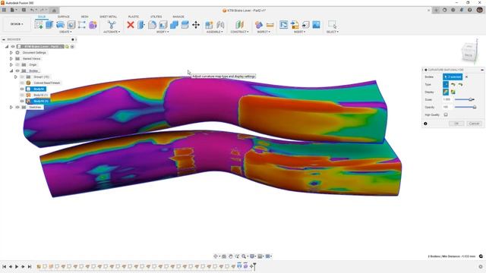The height and width of the screenshot is (273, 486).
Task: Click the red Delete X icon
Action: pos(131,25)
